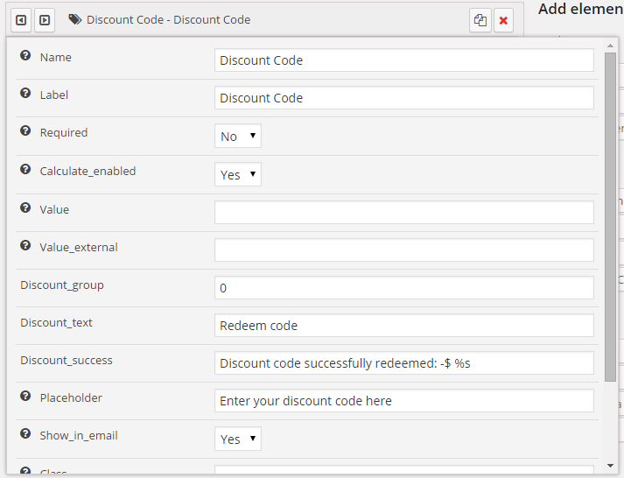624x478 pixels.
Task: Click the Discount_success input field
Action: click(x=403, y=363)
